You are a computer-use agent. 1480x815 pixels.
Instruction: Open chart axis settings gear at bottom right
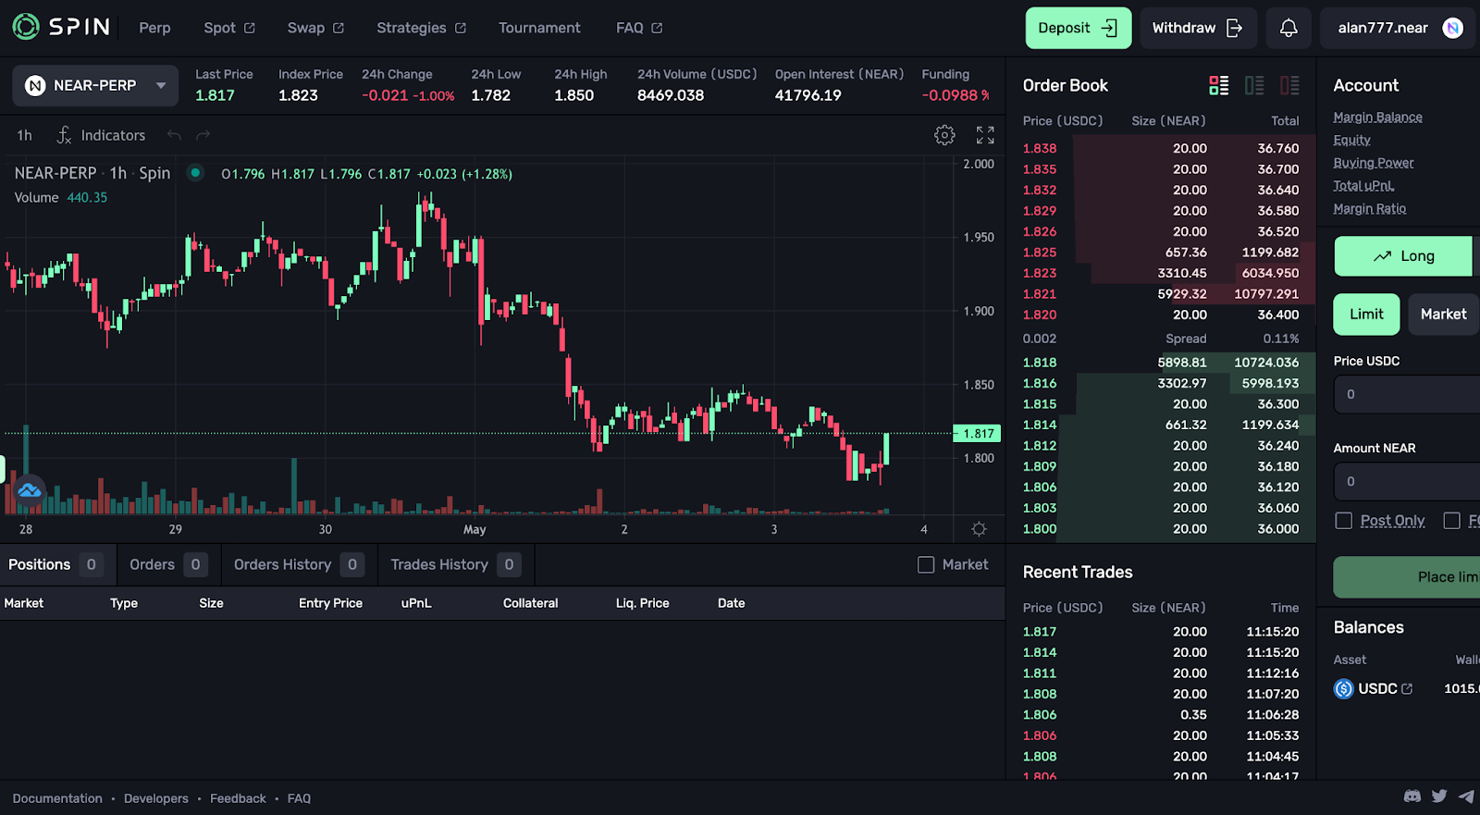click(x=979, y=529)
